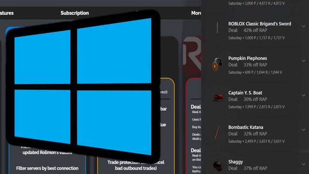Click 'updated Rolimon's values' feature text
Screen dimensions: 309x174
[47, 153]
